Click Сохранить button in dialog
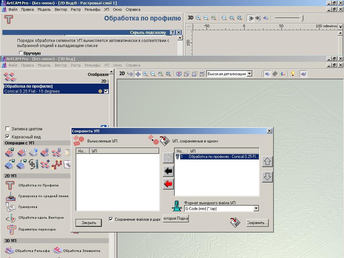 pyautogui.click(x=258, y=223)
